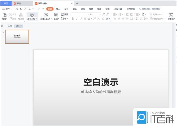Open the 转智能图形 dropdown

[157, 19]
